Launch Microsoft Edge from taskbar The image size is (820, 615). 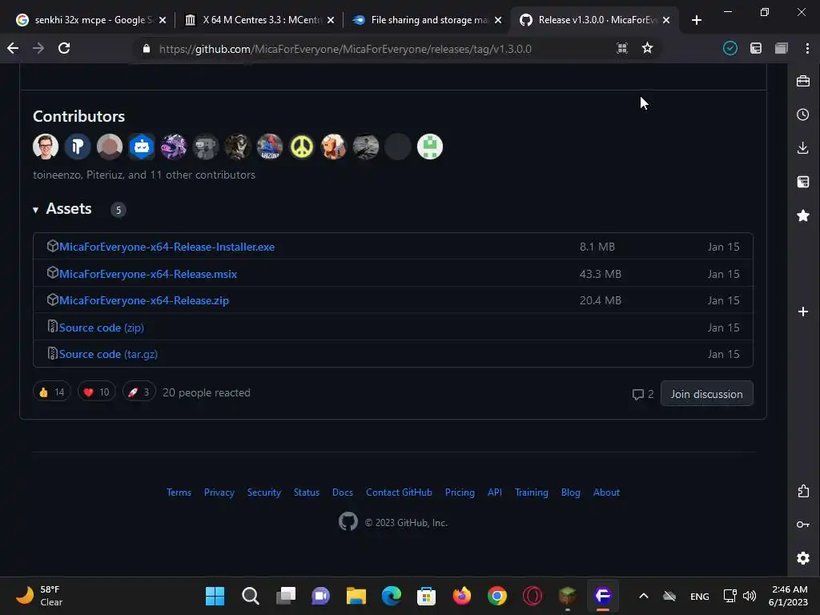click(x=391, y=596)
